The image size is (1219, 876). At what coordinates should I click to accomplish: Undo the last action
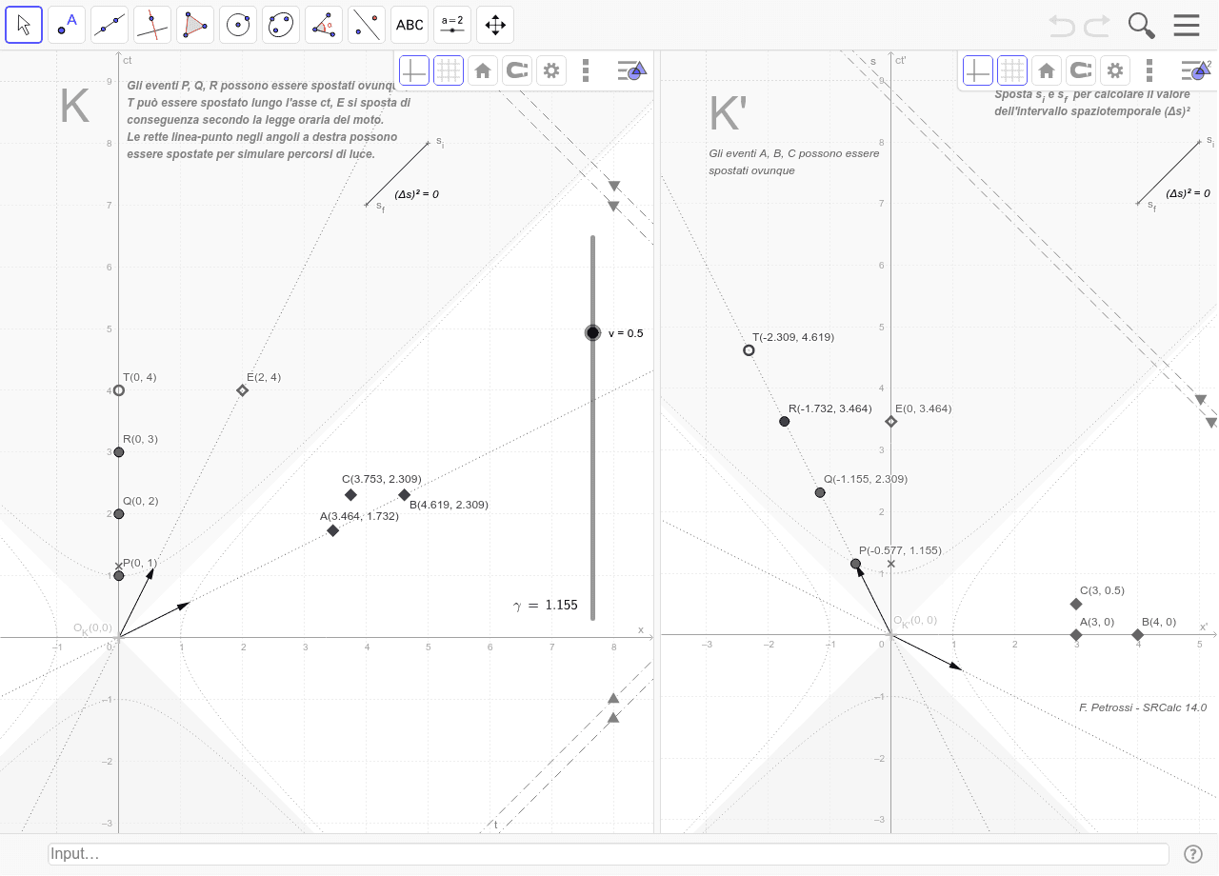pyautogui.click(x=1062, y=25)
